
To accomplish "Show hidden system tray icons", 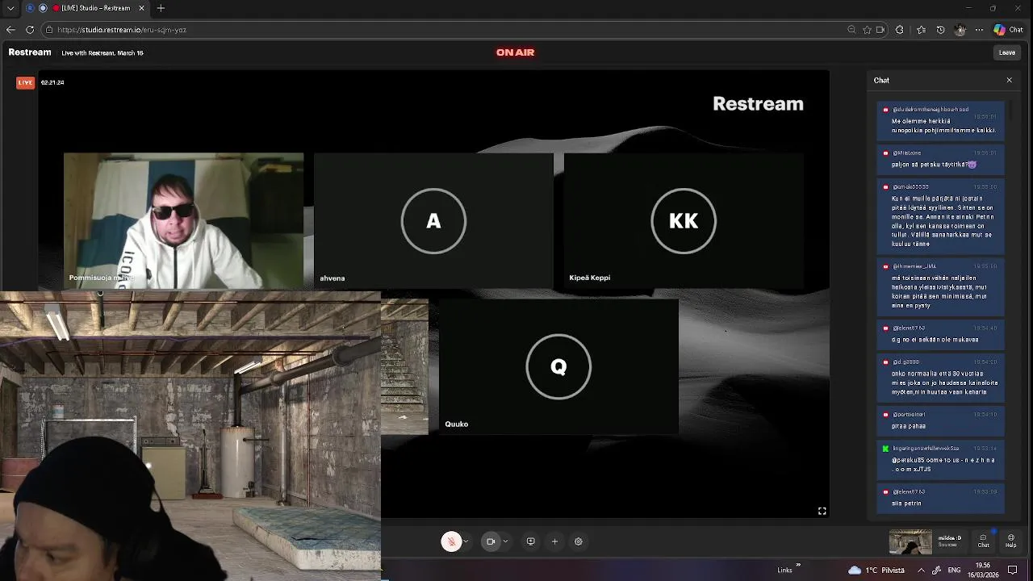I will pyautogui.click(x=922, y=570).
